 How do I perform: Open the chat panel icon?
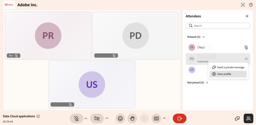click(237, 119)
